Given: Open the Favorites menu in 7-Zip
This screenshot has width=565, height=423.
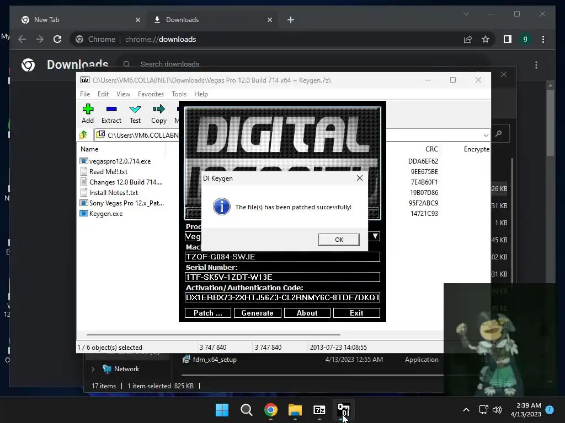Looking at the screenshot, I should pyautogui.click(x=151, y=94).
